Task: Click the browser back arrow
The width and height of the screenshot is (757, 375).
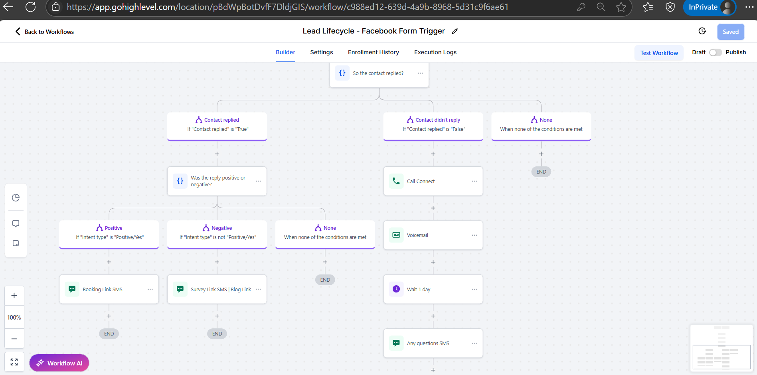Action: (x=8, y=7)
